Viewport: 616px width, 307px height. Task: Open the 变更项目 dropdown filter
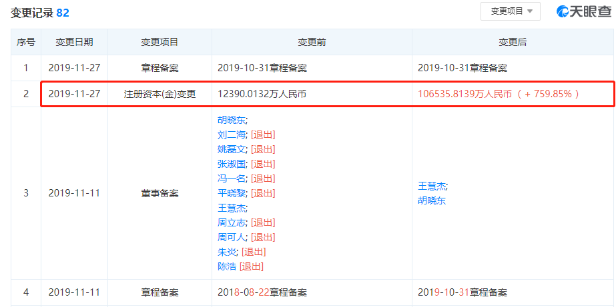[511, 11]
